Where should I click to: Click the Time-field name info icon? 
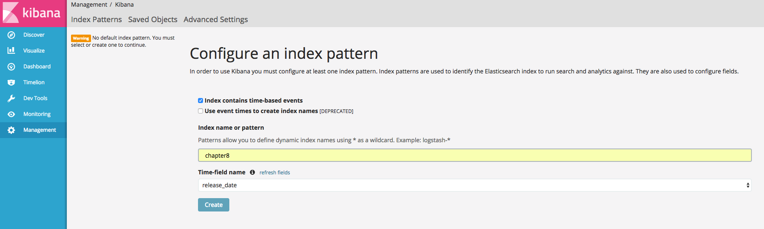[252, 172]
